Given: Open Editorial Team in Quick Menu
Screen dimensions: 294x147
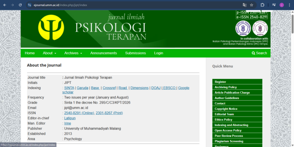Looking at the screenshot, I should [237, 114].
